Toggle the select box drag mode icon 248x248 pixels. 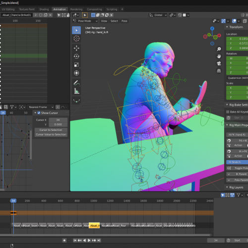[x=85, y=15]
